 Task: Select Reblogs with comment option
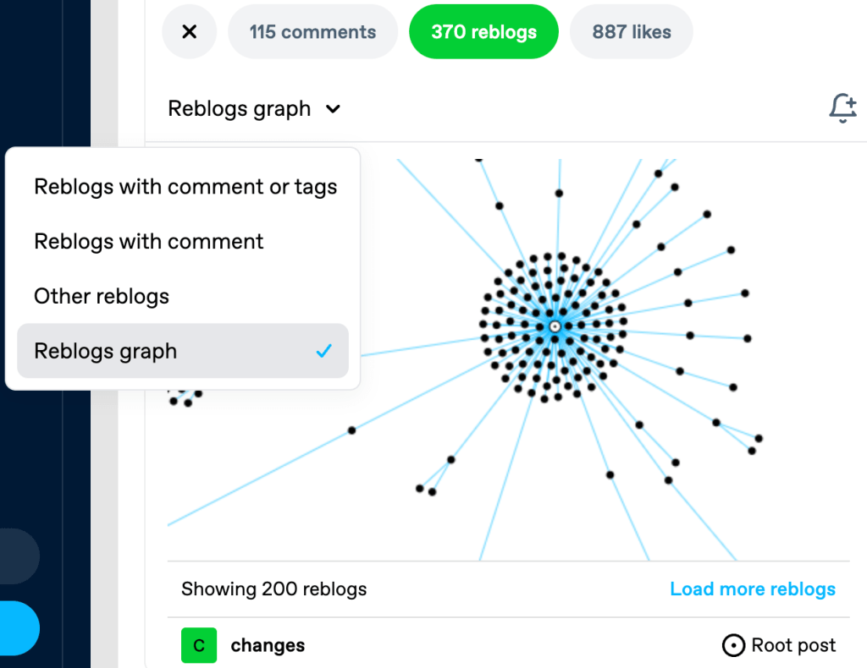point(148,241)
